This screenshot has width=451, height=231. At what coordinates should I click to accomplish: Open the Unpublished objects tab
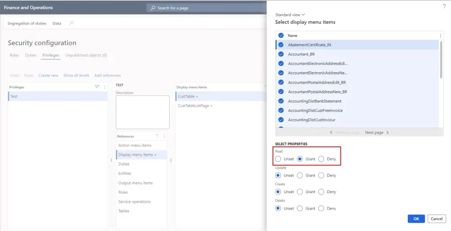tap(86, 55)
